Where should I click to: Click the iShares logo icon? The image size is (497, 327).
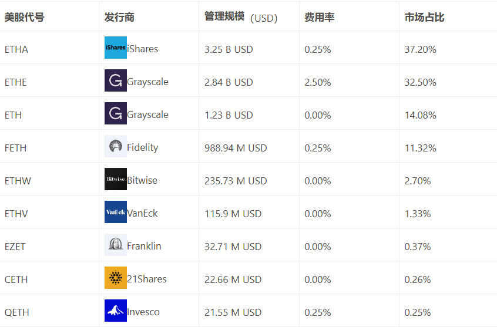tap(116, 48)
